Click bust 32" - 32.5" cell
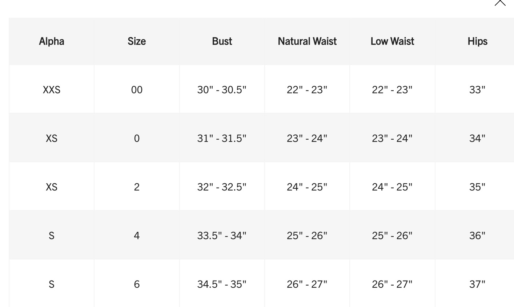The height and width of the screenshot is (307, 514). pos(222,187)
